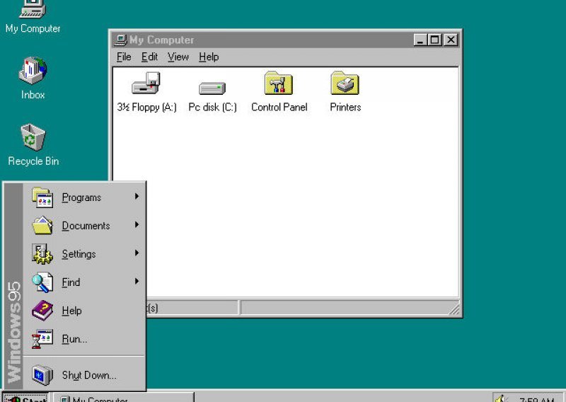566x402 pixels.
Task: Minimize the My Computer window
Action: pos(420,40)
